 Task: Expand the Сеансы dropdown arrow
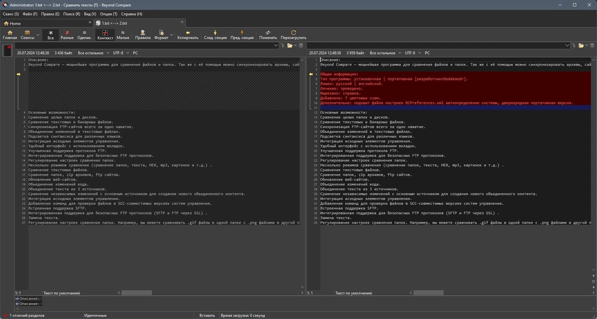click(x=38, y=35)
